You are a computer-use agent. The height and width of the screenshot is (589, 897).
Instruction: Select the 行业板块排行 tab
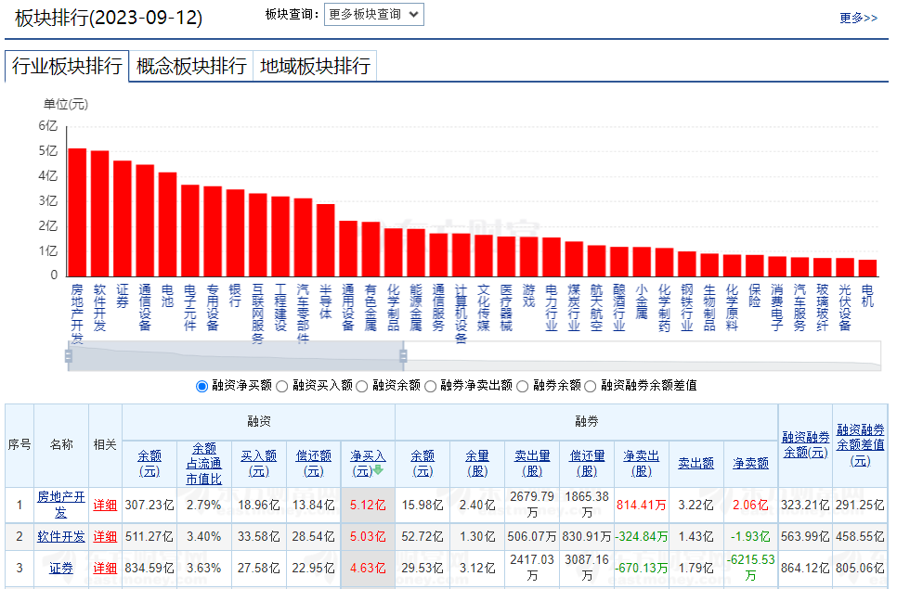point(67,66)
